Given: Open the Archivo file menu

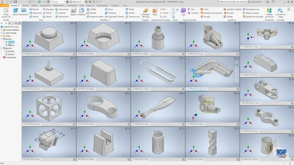Looking at the screenshot, I should [x=4, y=5].
